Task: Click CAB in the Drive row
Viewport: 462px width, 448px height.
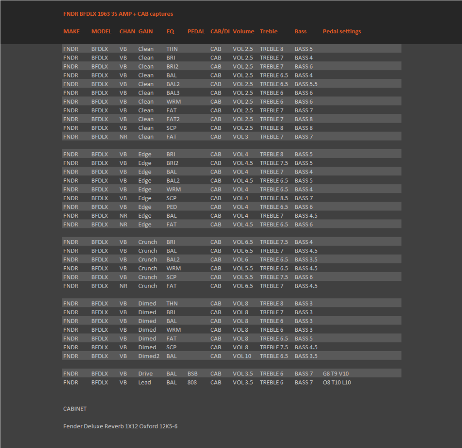Action: 216,374
